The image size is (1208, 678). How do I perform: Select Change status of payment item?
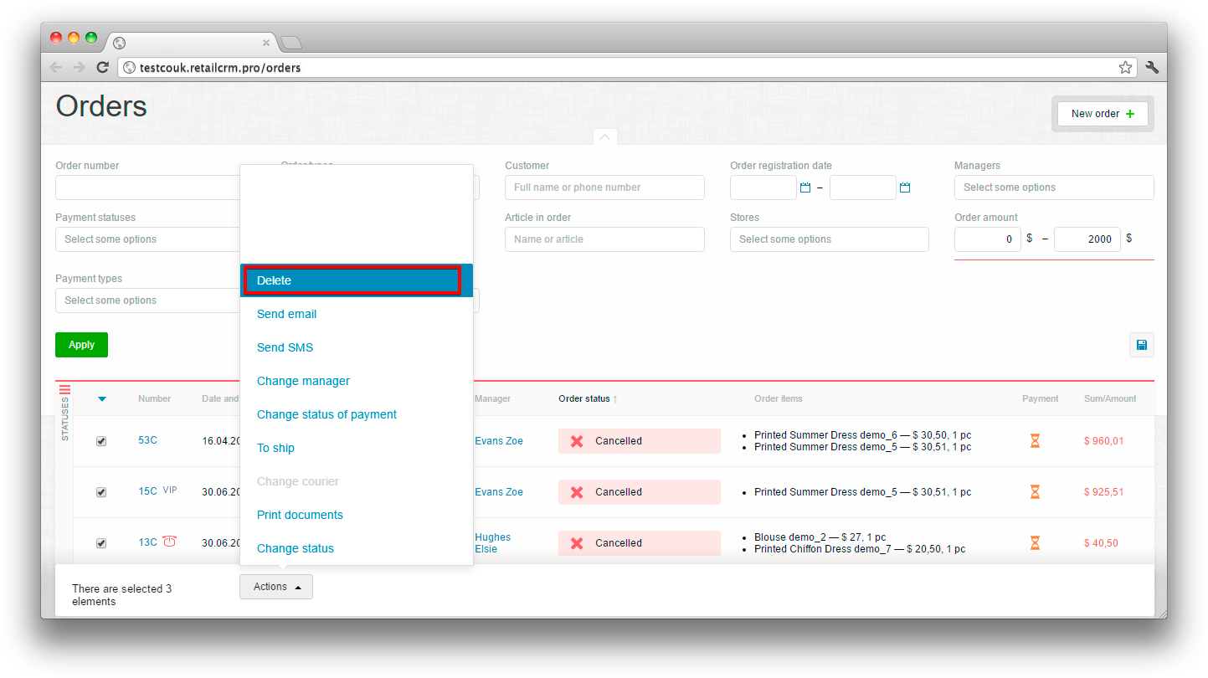[357, 414]
